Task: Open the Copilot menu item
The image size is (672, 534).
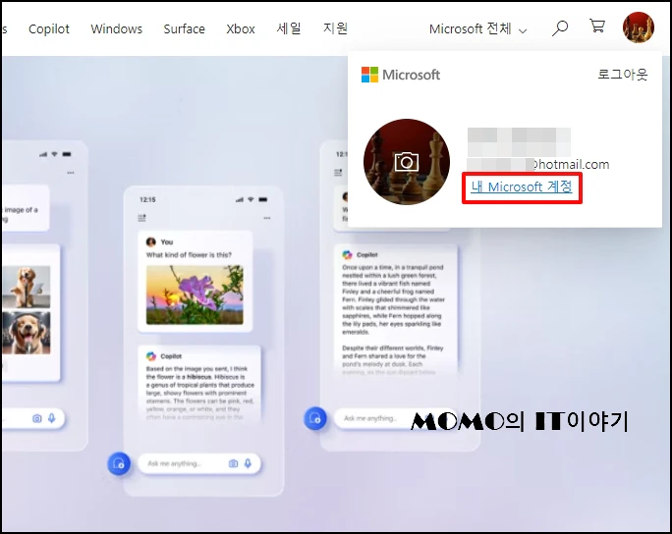Action: point(49,29)
